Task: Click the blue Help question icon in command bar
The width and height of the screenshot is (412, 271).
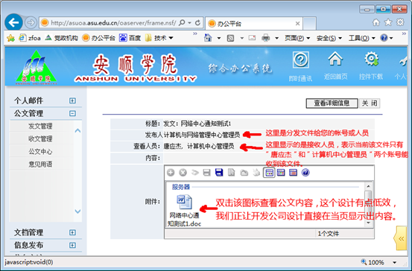Action: [384, 38]
